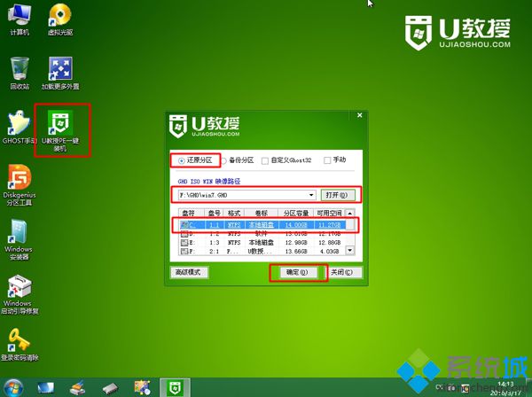The height and width of the screenshot is (397, 532).
Task: Open the Windows Start orb
Action: click(13, 388)
